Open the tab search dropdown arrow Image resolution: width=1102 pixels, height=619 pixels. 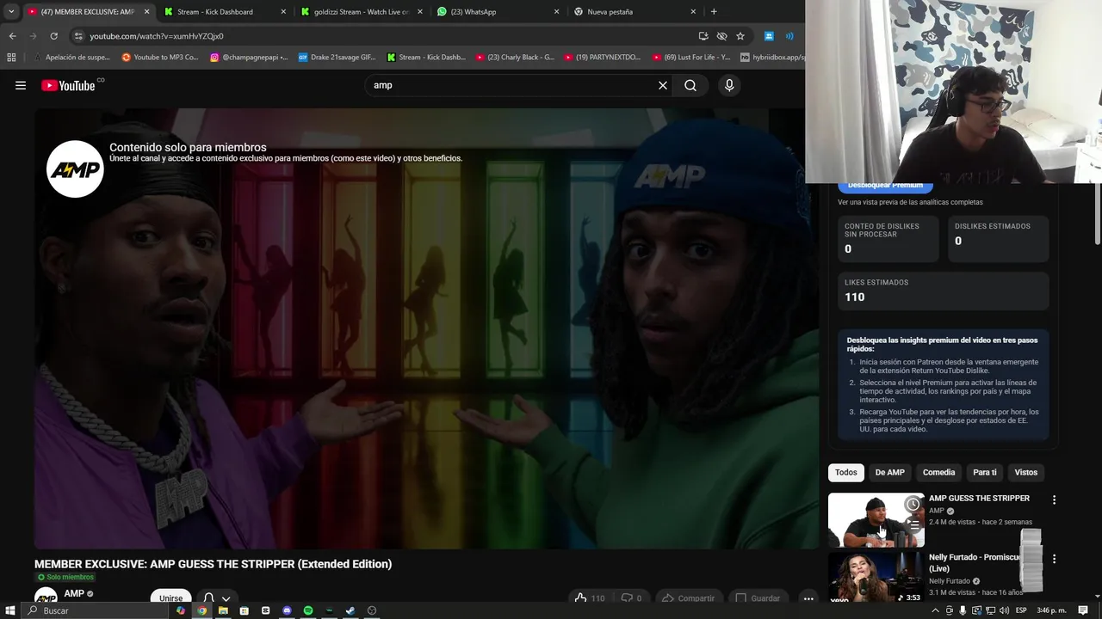pos(11,12)
